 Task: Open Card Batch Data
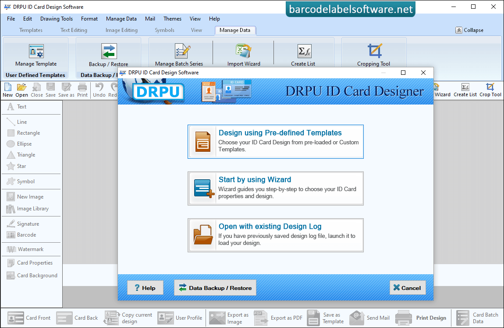tap(477, 318)
